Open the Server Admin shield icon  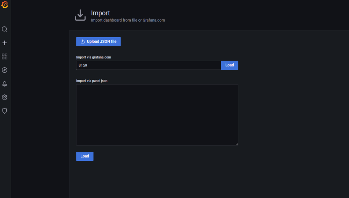point(5,111)
